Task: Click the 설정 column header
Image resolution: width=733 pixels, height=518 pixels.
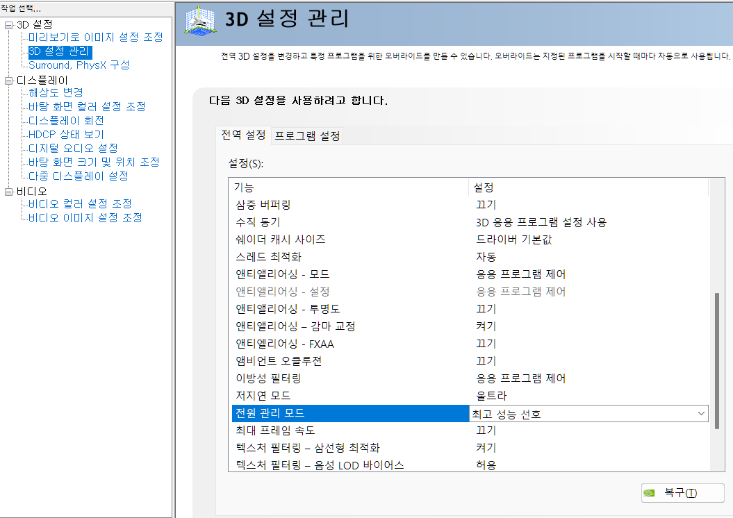Action: (588, 187)
